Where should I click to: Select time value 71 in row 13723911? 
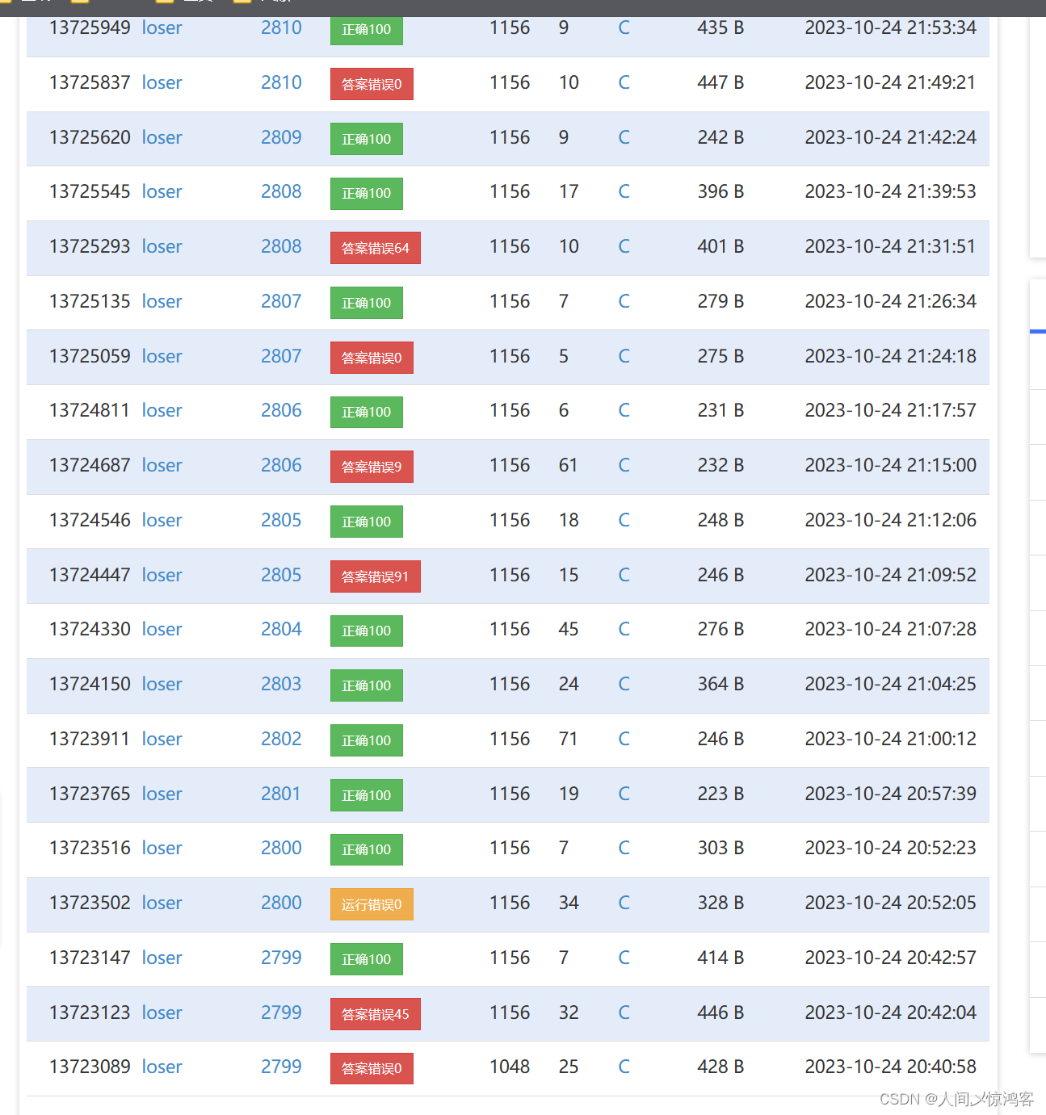(x=568, y=739)
